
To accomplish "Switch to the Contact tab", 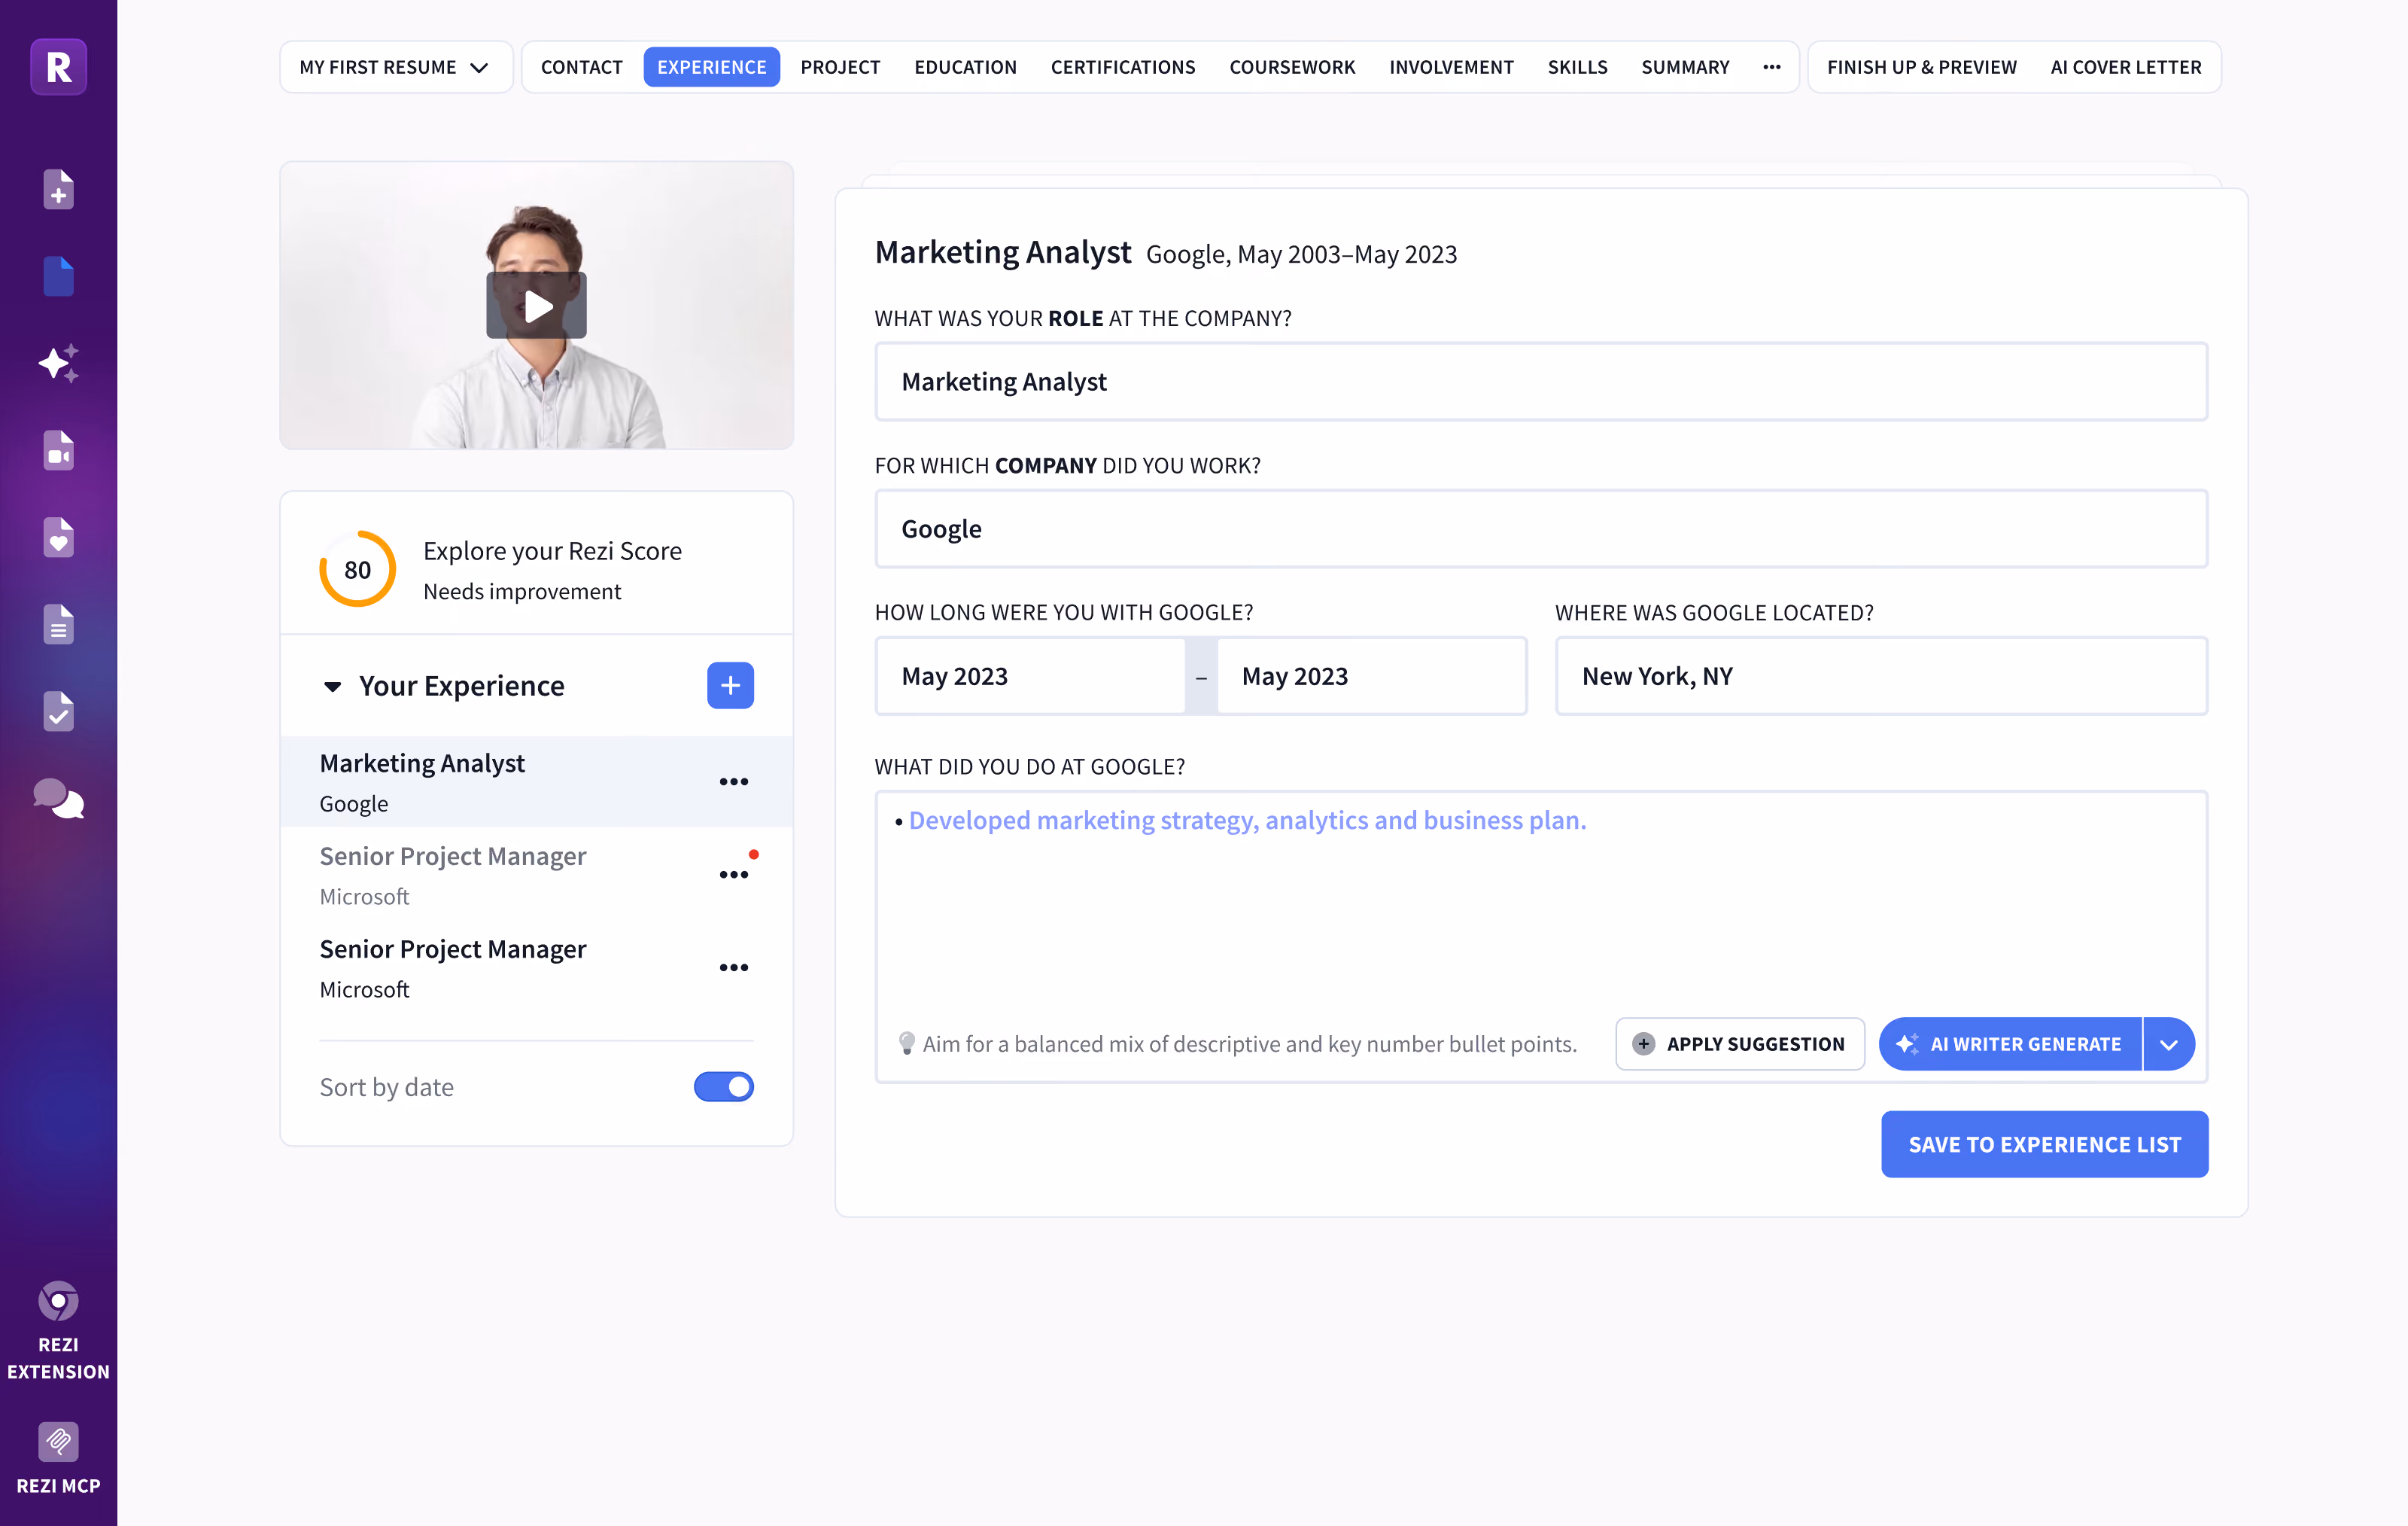I will 582,67.
